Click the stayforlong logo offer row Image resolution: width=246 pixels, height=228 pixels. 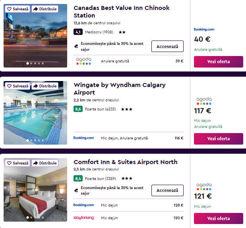(83, 218)
